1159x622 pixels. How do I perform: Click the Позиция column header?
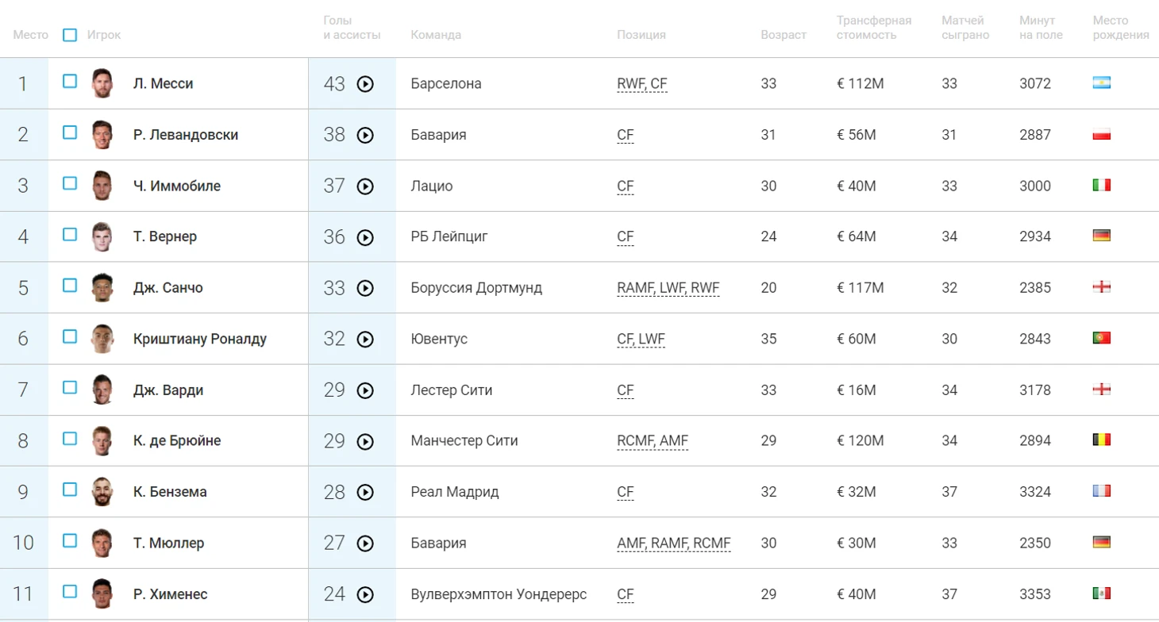(x=641, y=35)
